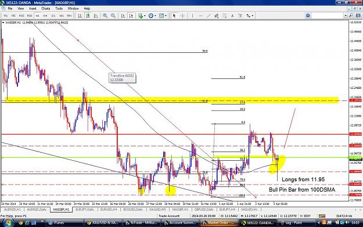Open the Window menu
363x227 pixels.
pos(73,9)
